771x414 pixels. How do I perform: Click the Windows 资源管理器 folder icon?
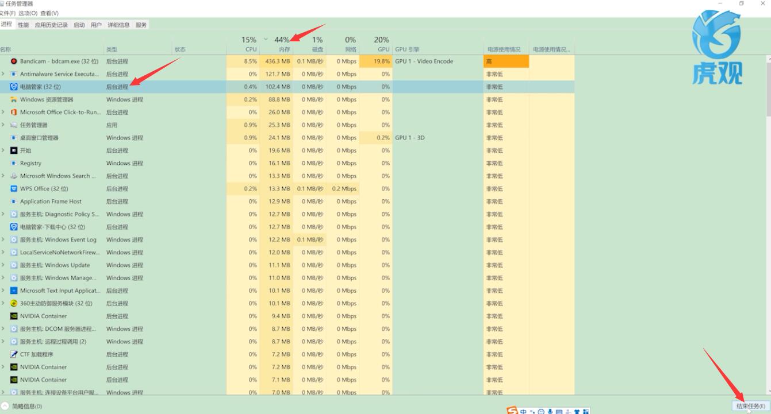[14, 99]
